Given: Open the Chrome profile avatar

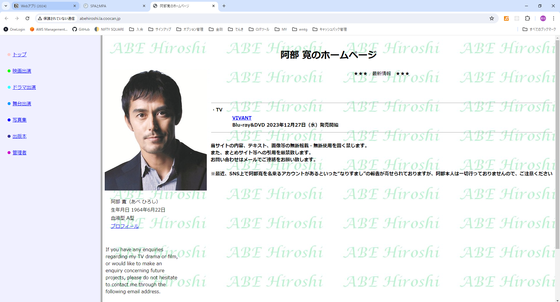Looking at the screenshot, I should 543,18.
